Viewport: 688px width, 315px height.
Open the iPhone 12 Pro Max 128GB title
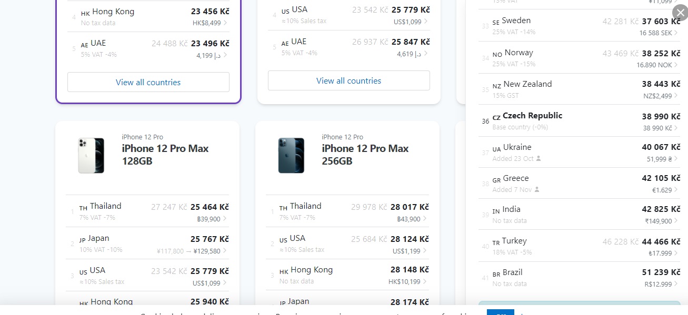pos(165,155)
